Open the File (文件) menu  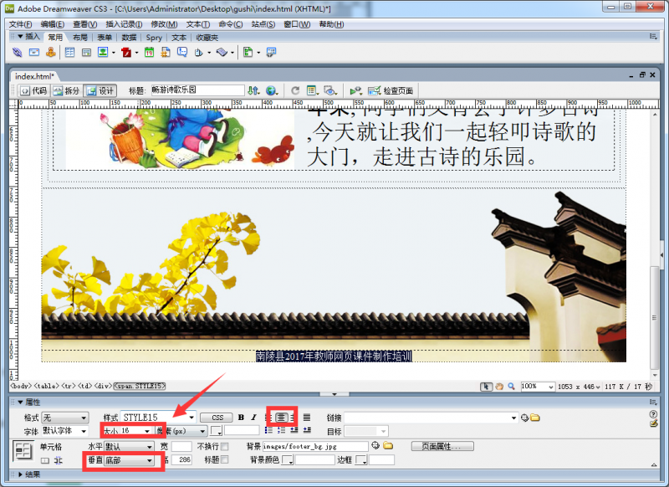(x=20, y=24)
